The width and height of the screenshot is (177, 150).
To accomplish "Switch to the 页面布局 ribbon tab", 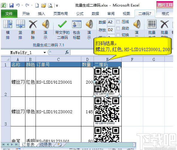I will point(61,14).
